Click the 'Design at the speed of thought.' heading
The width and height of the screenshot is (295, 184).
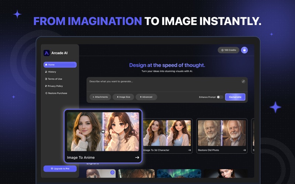pos(167,65)
